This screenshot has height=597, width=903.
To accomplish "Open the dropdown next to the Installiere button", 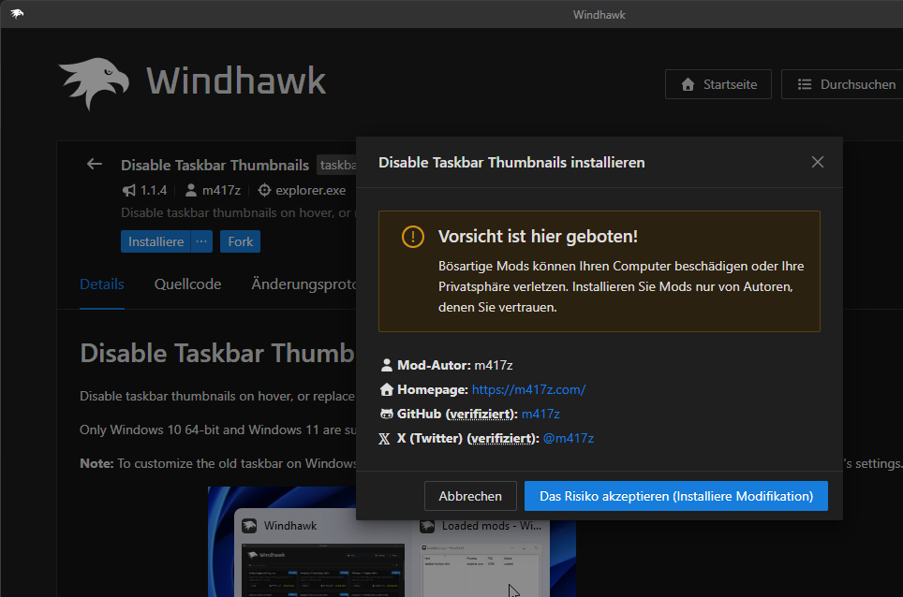I will [200, 240].
